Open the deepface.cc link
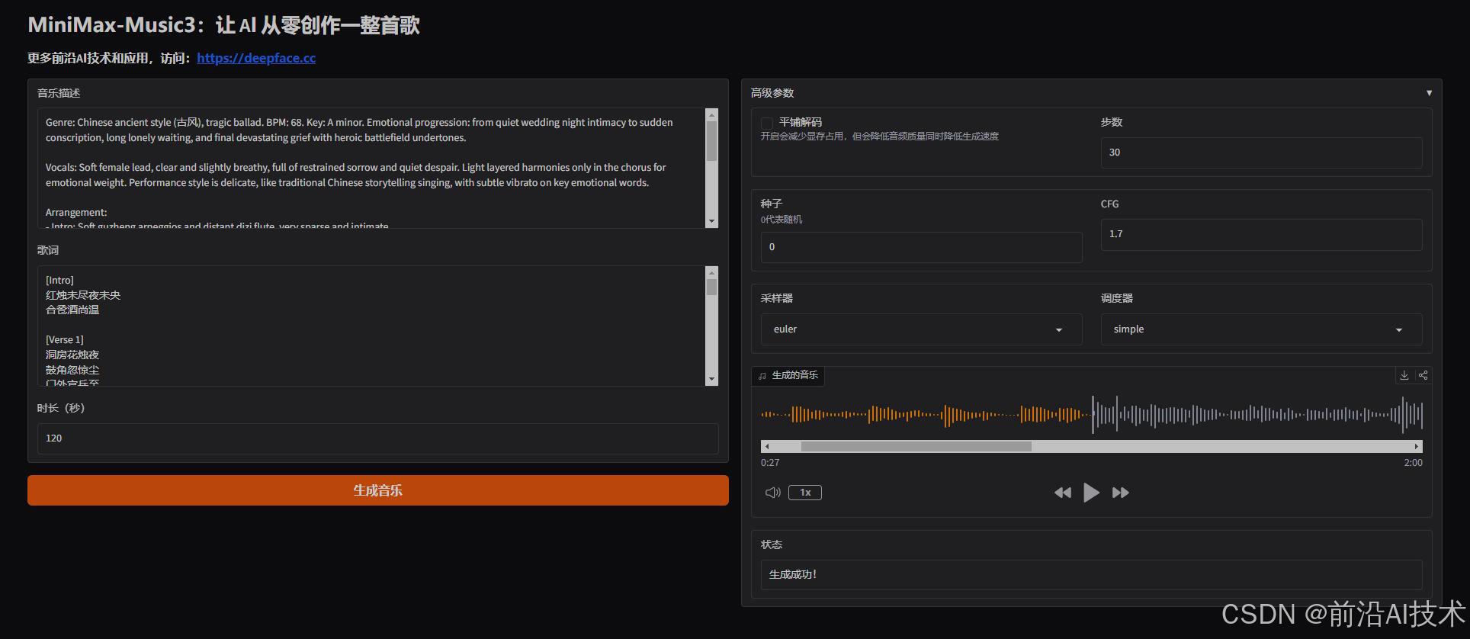The width and height of the screenshot is (1470, 639). pyautogui.click(x=256, y=58)
